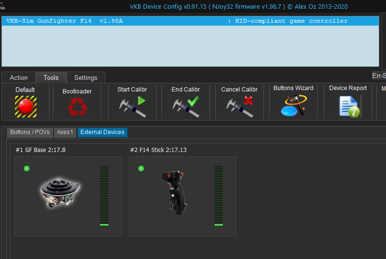Switch to the Action tab
The image size is (386, 259).
(x=19, y=77)
